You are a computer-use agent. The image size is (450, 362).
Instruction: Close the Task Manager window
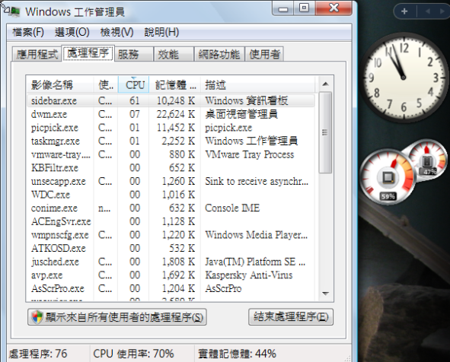click(334, 8)
